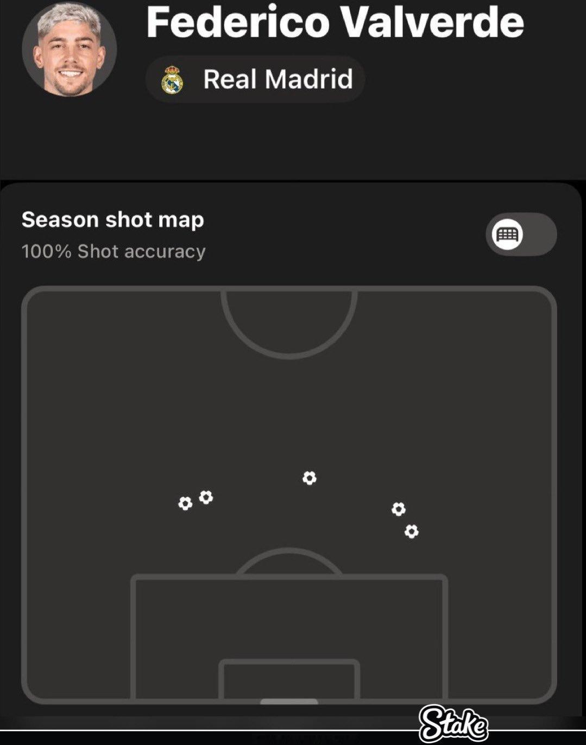Click the penalty arc on the pitch

click(289, 560)
